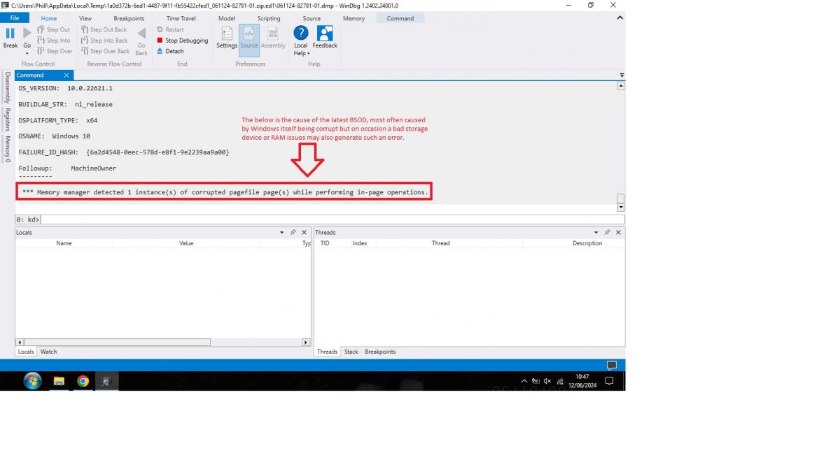Collapse the ribbon with the chevron

pyautogui.click(x=619, y=18)
